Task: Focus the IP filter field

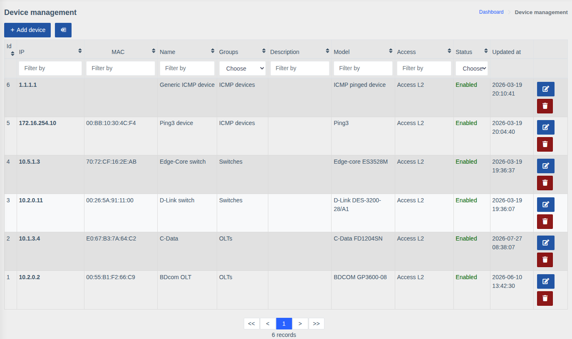Action: (x=50, y=68)
